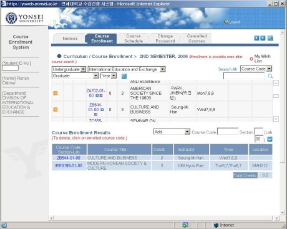Delete enrolled course ZB544-01-00 in results
The width and height of the screenshot is (287, 229).
pyautogui.click(x=69, y=158)
